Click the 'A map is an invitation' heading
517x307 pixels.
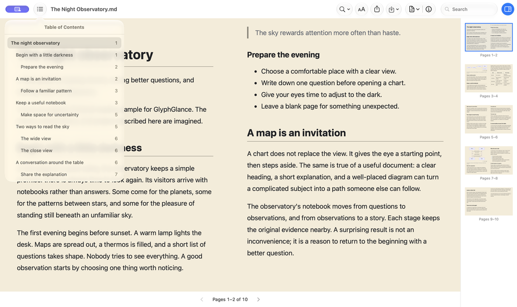[x=296, y=133]
